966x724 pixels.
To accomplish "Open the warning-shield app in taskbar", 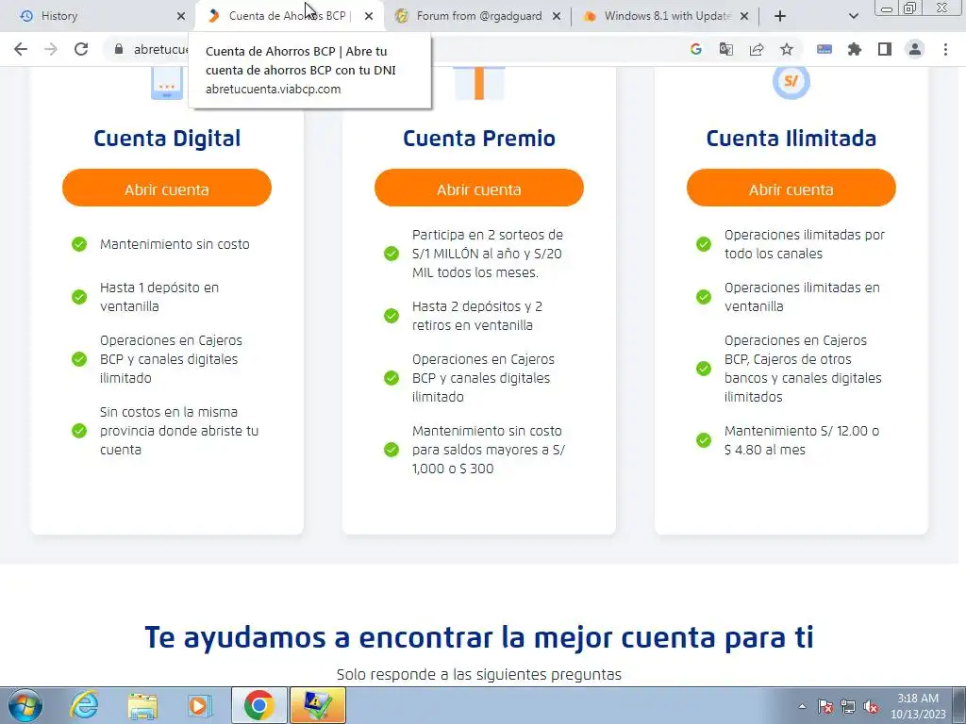I will pos(318,705).
